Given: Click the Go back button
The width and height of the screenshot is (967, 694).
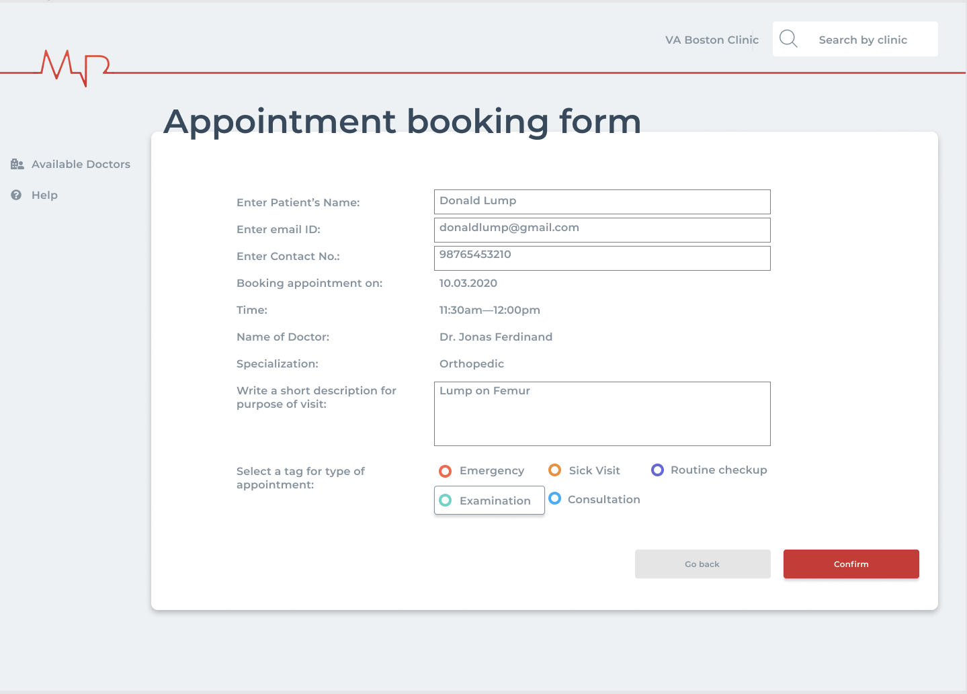Looking at the screenshot, I should click(x=702, y=564).
